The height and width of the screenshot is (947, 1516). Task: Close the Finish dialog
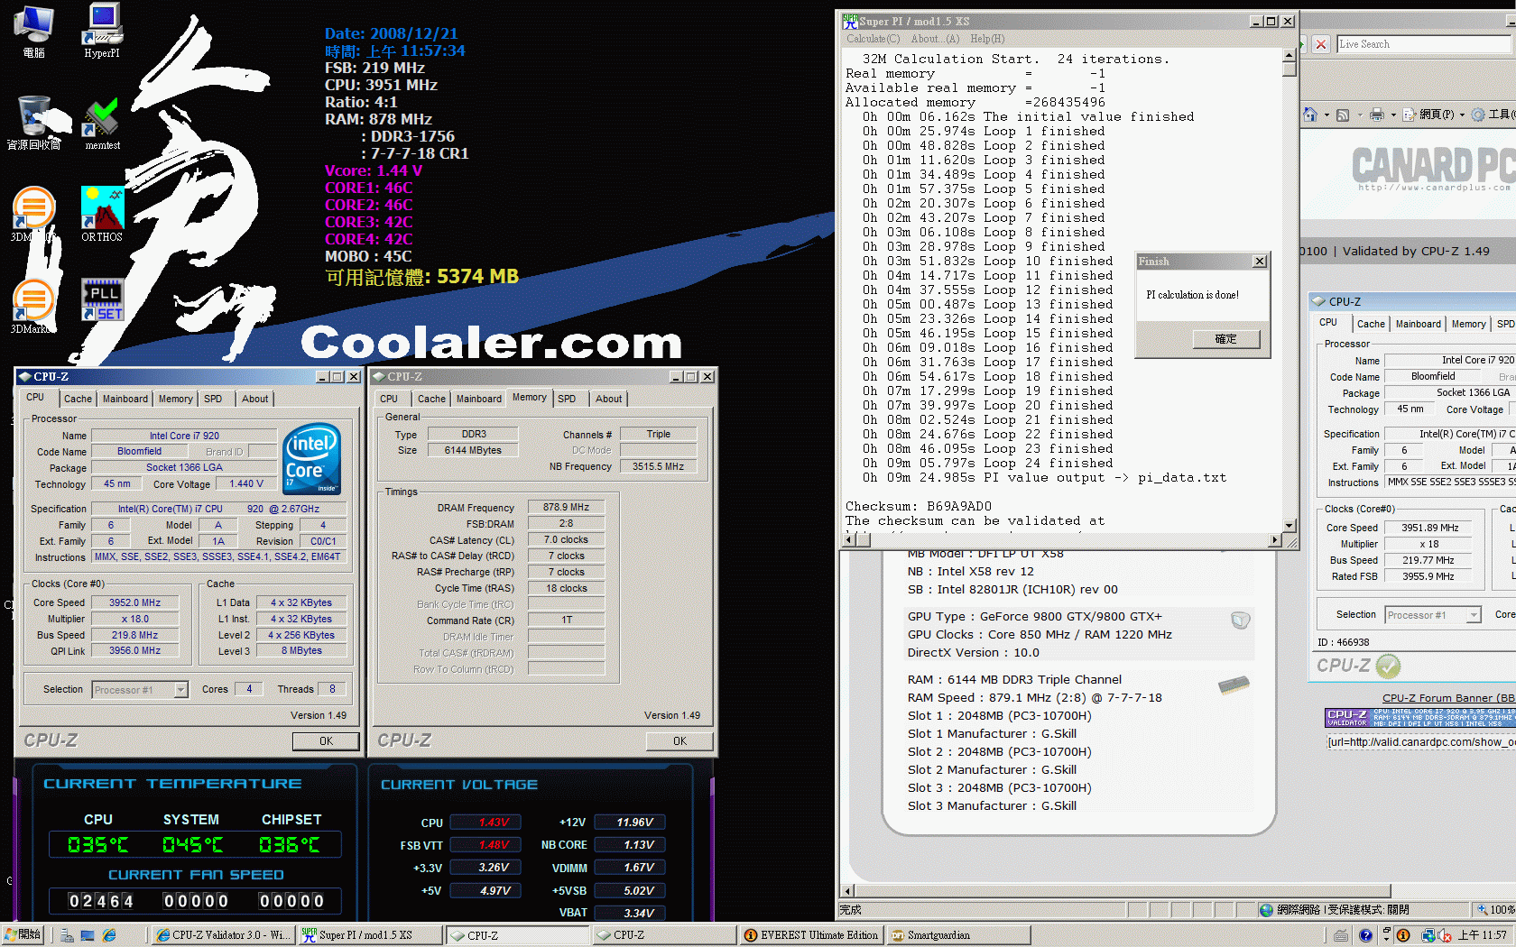(x=1260, y=262)
